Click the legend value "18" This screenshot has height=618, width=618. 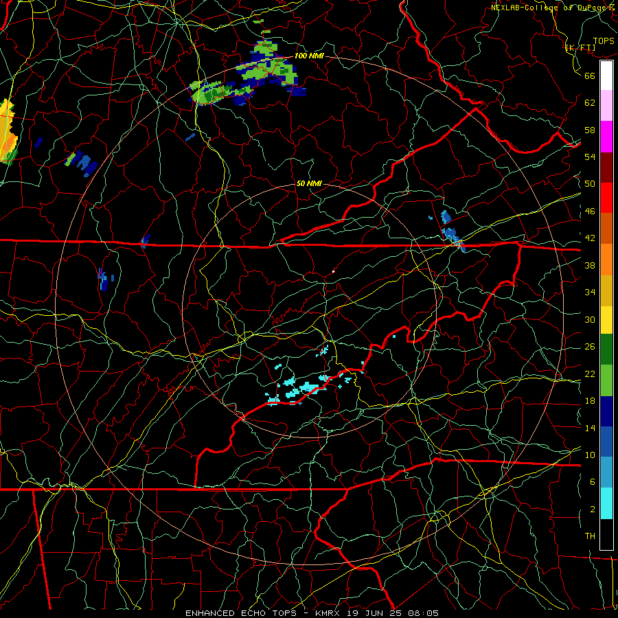590,401
